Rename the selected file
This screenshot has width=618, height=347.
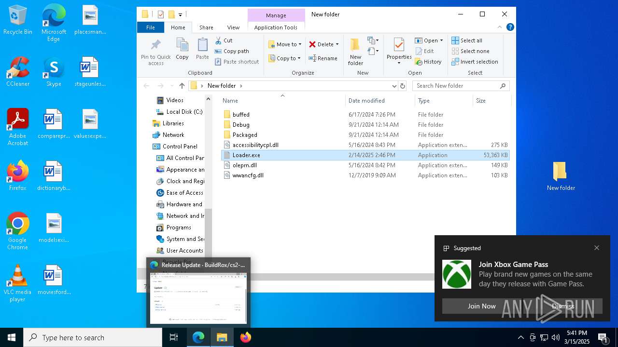[323, 58]
